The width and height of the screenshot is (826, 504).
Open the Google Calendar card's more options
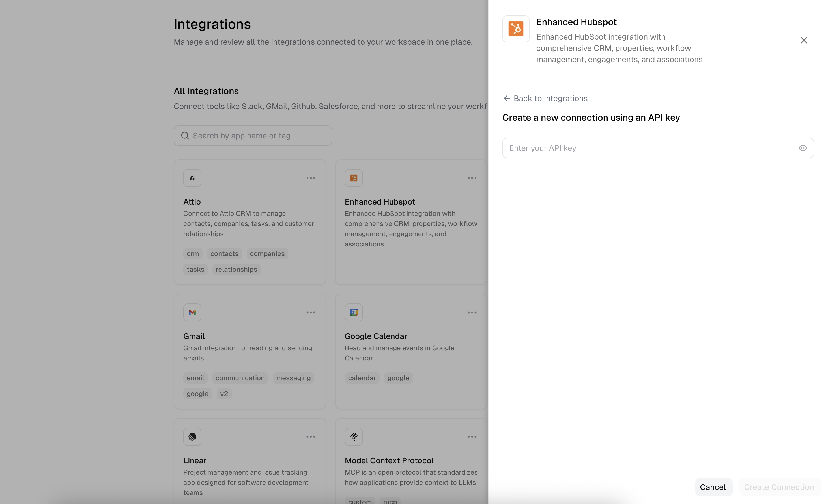point(472,312)
